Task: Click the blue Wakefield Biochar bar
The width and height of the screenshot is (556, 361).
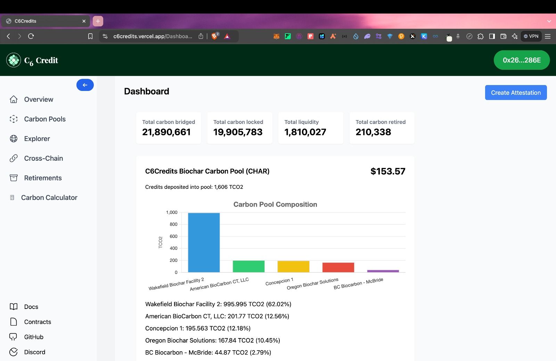Action: pyautogui.click(x=204, y=242)
